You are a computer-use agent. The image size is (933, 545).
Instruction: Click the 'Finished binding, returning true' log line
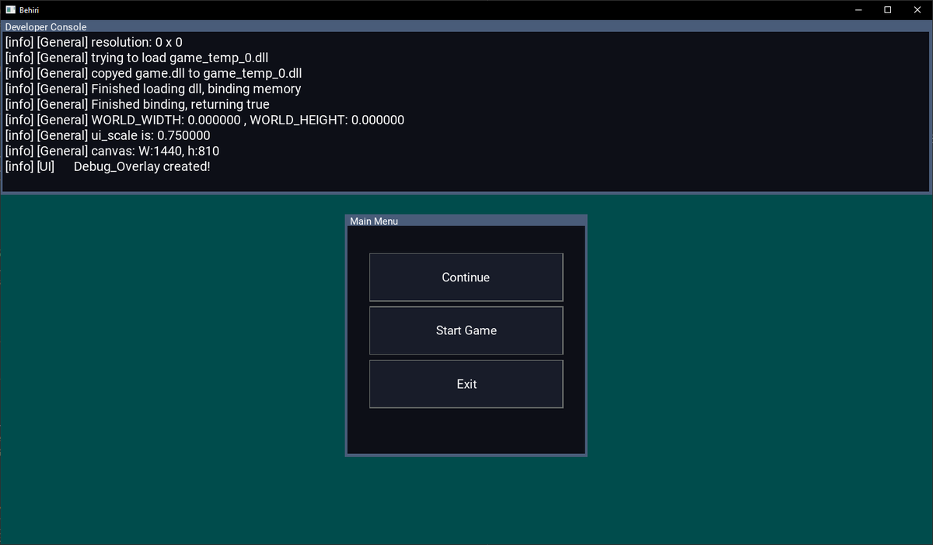pos(137,104)
